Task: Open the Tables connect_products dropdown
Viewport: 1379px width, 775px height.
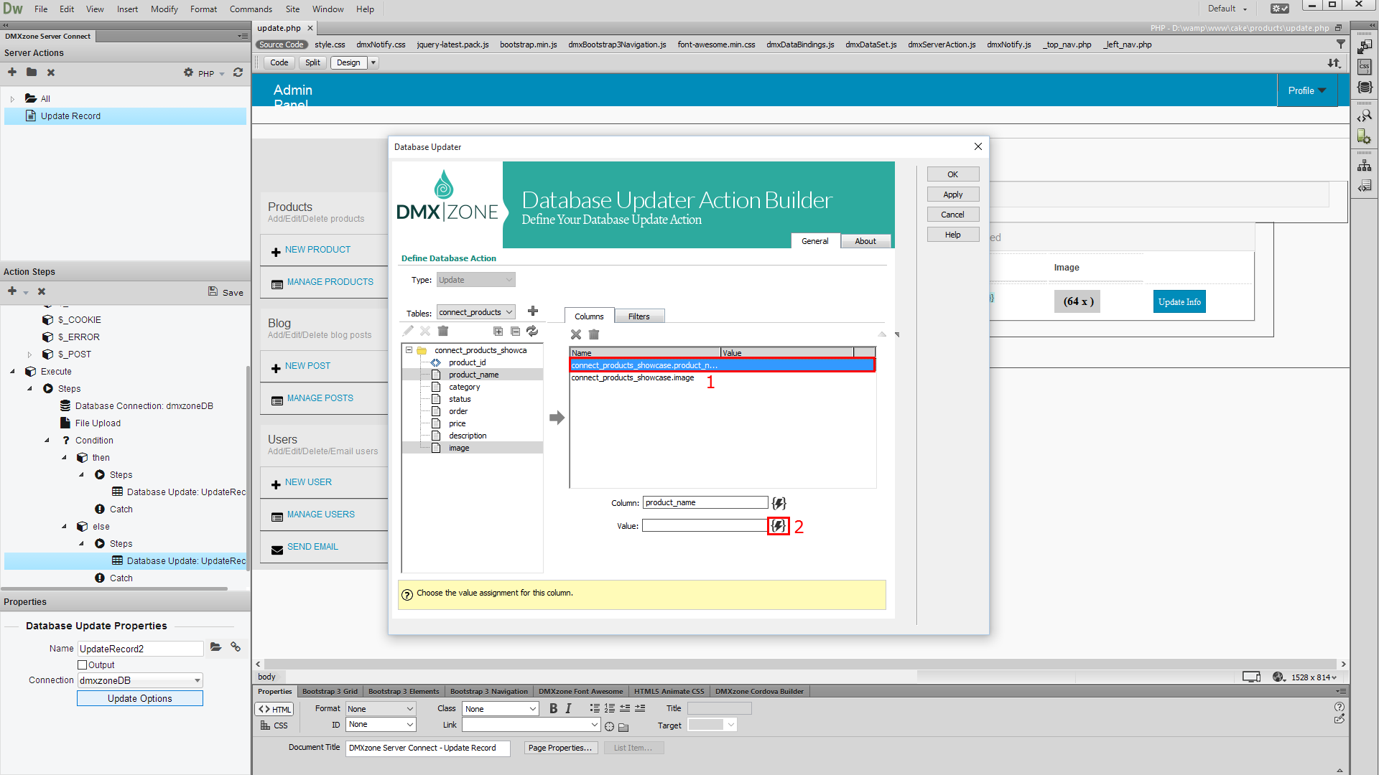Action: click(x=476, y=312)
